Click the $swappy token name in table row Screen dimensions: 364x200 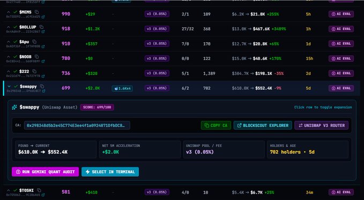click(x=28, y=86)
